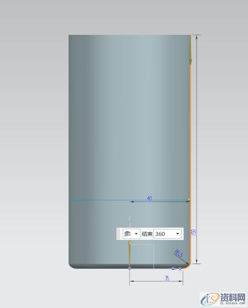Click the XS watermark logo icon
The height and width of the screenshot is (308, 248).
(207, 298)
